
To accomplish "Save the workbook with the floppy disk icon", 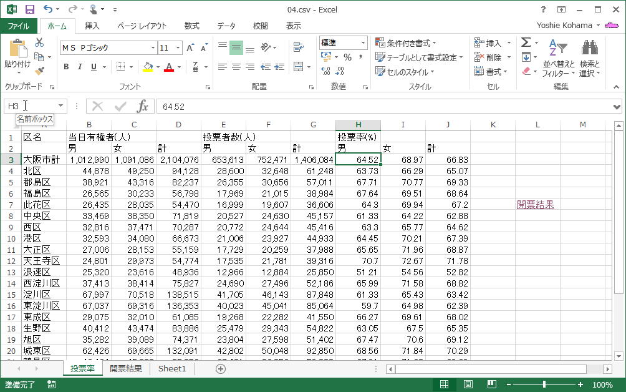I will (30, 9).
